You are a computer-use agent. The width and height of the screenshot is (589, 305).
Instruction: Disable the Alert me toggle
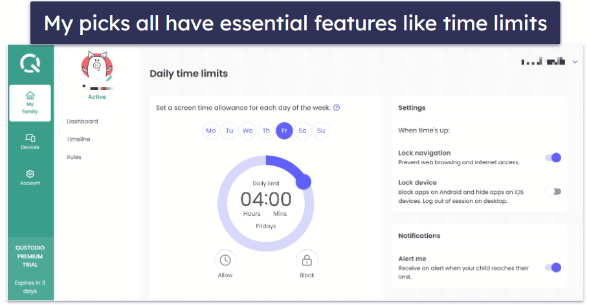point(553,268)
